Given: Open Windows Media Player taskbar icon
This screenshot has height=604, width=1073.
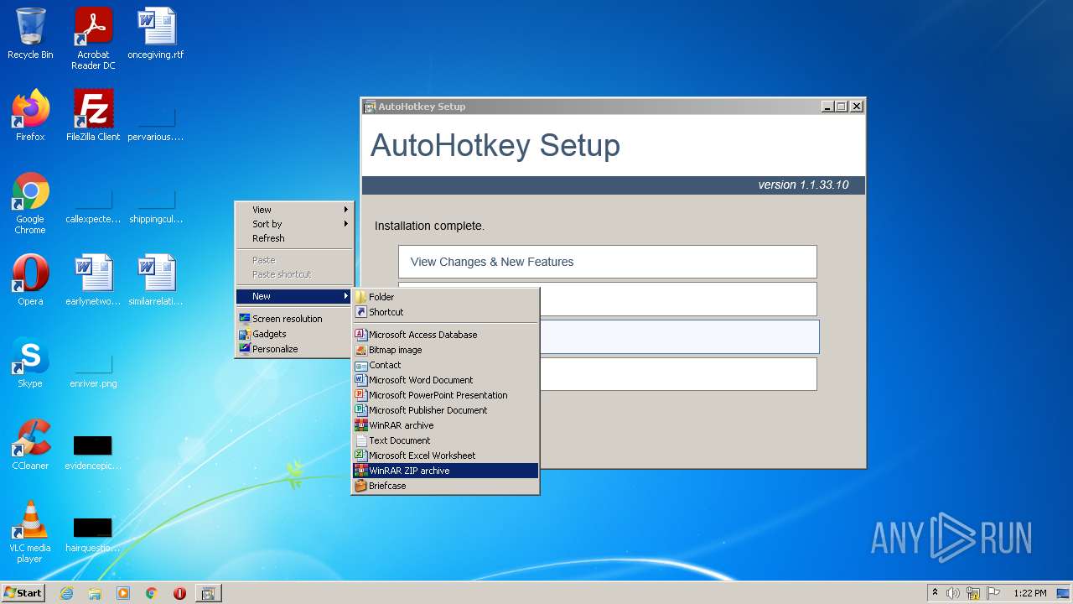Looking at the screenshot, I should (x=123, y=593).
